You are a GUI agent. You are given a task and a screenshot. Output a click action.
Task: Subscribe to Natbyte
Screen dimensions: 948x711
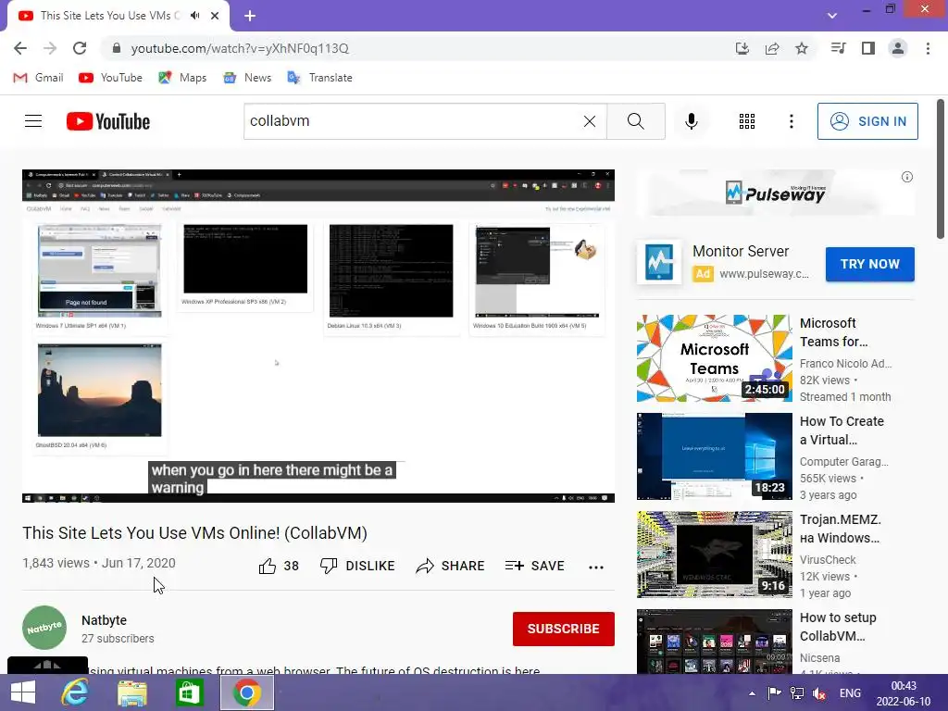tap(564, 629)
